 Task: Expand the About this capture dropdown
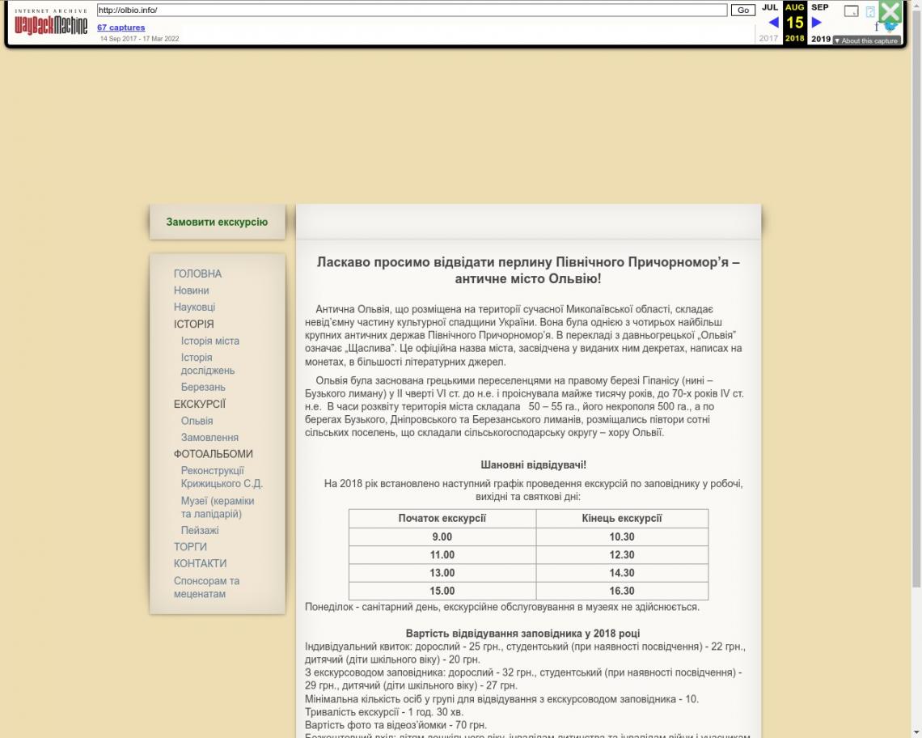point(866,40)
